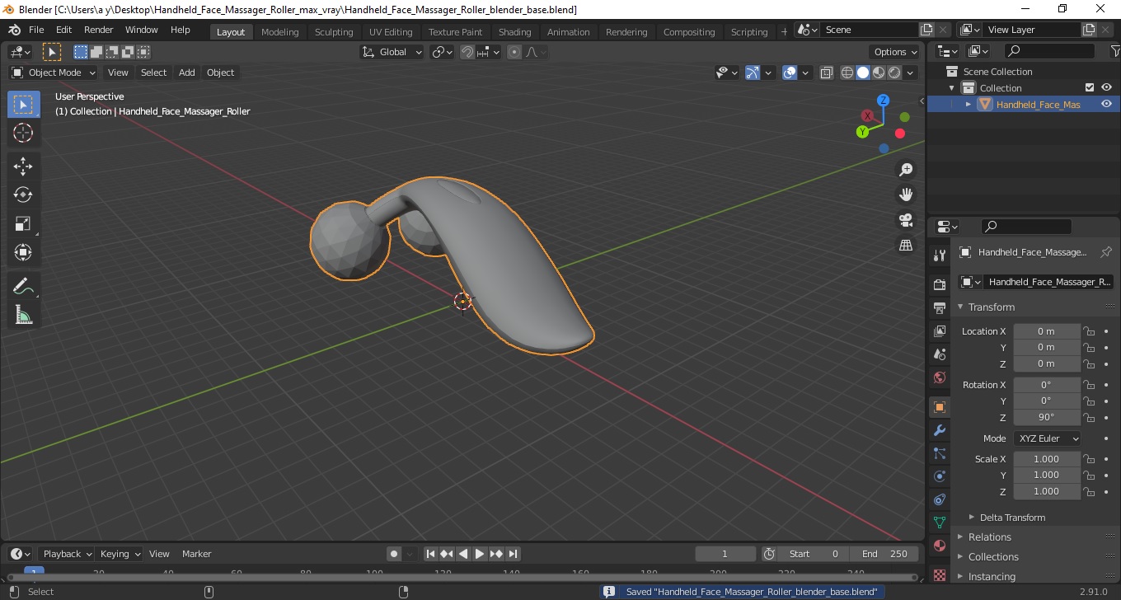Collapse the Transform panel
This screenshot has height=600, width=1121.
pyautogui.click(x=992, y=307)
